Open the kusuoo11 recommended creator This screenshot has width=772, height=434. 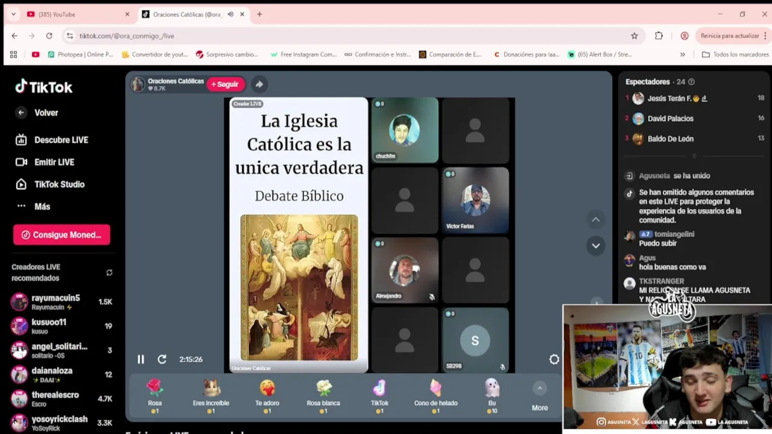click(x=62, y=326)
